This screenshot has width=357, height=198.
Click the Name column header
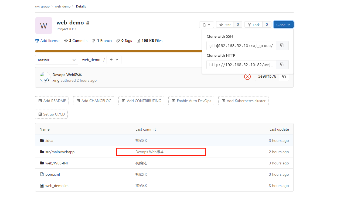click(x=45, y=129)
